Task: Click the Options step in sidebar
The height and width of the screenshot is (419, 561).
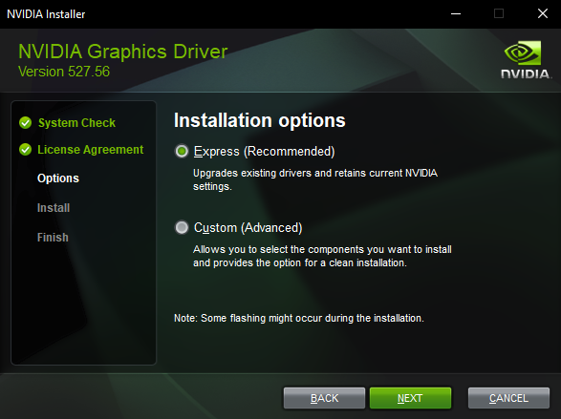Action: (x=58, y=178)
